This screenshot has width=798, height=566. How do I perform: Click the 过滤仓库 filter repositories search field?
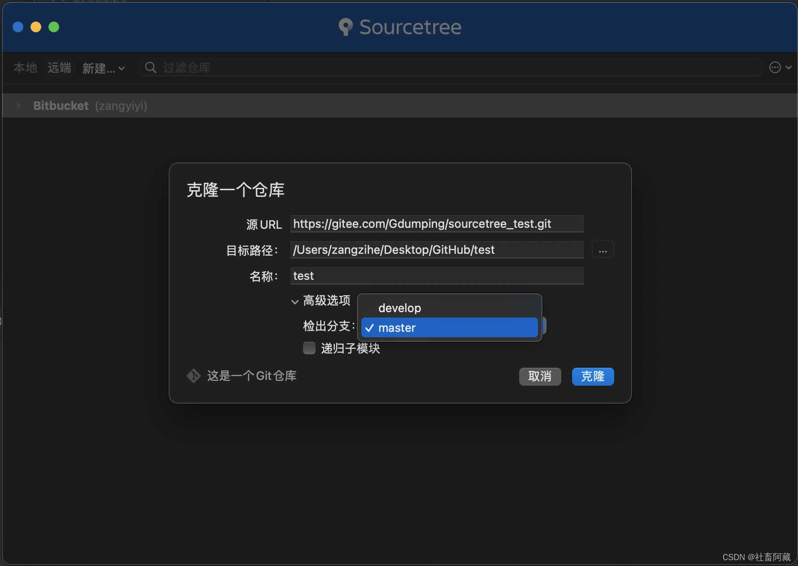coord(450,67)
